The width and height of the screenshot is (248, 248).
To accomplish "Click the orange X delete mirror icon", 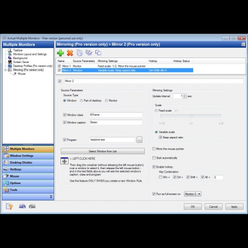I will click(70, 53).
